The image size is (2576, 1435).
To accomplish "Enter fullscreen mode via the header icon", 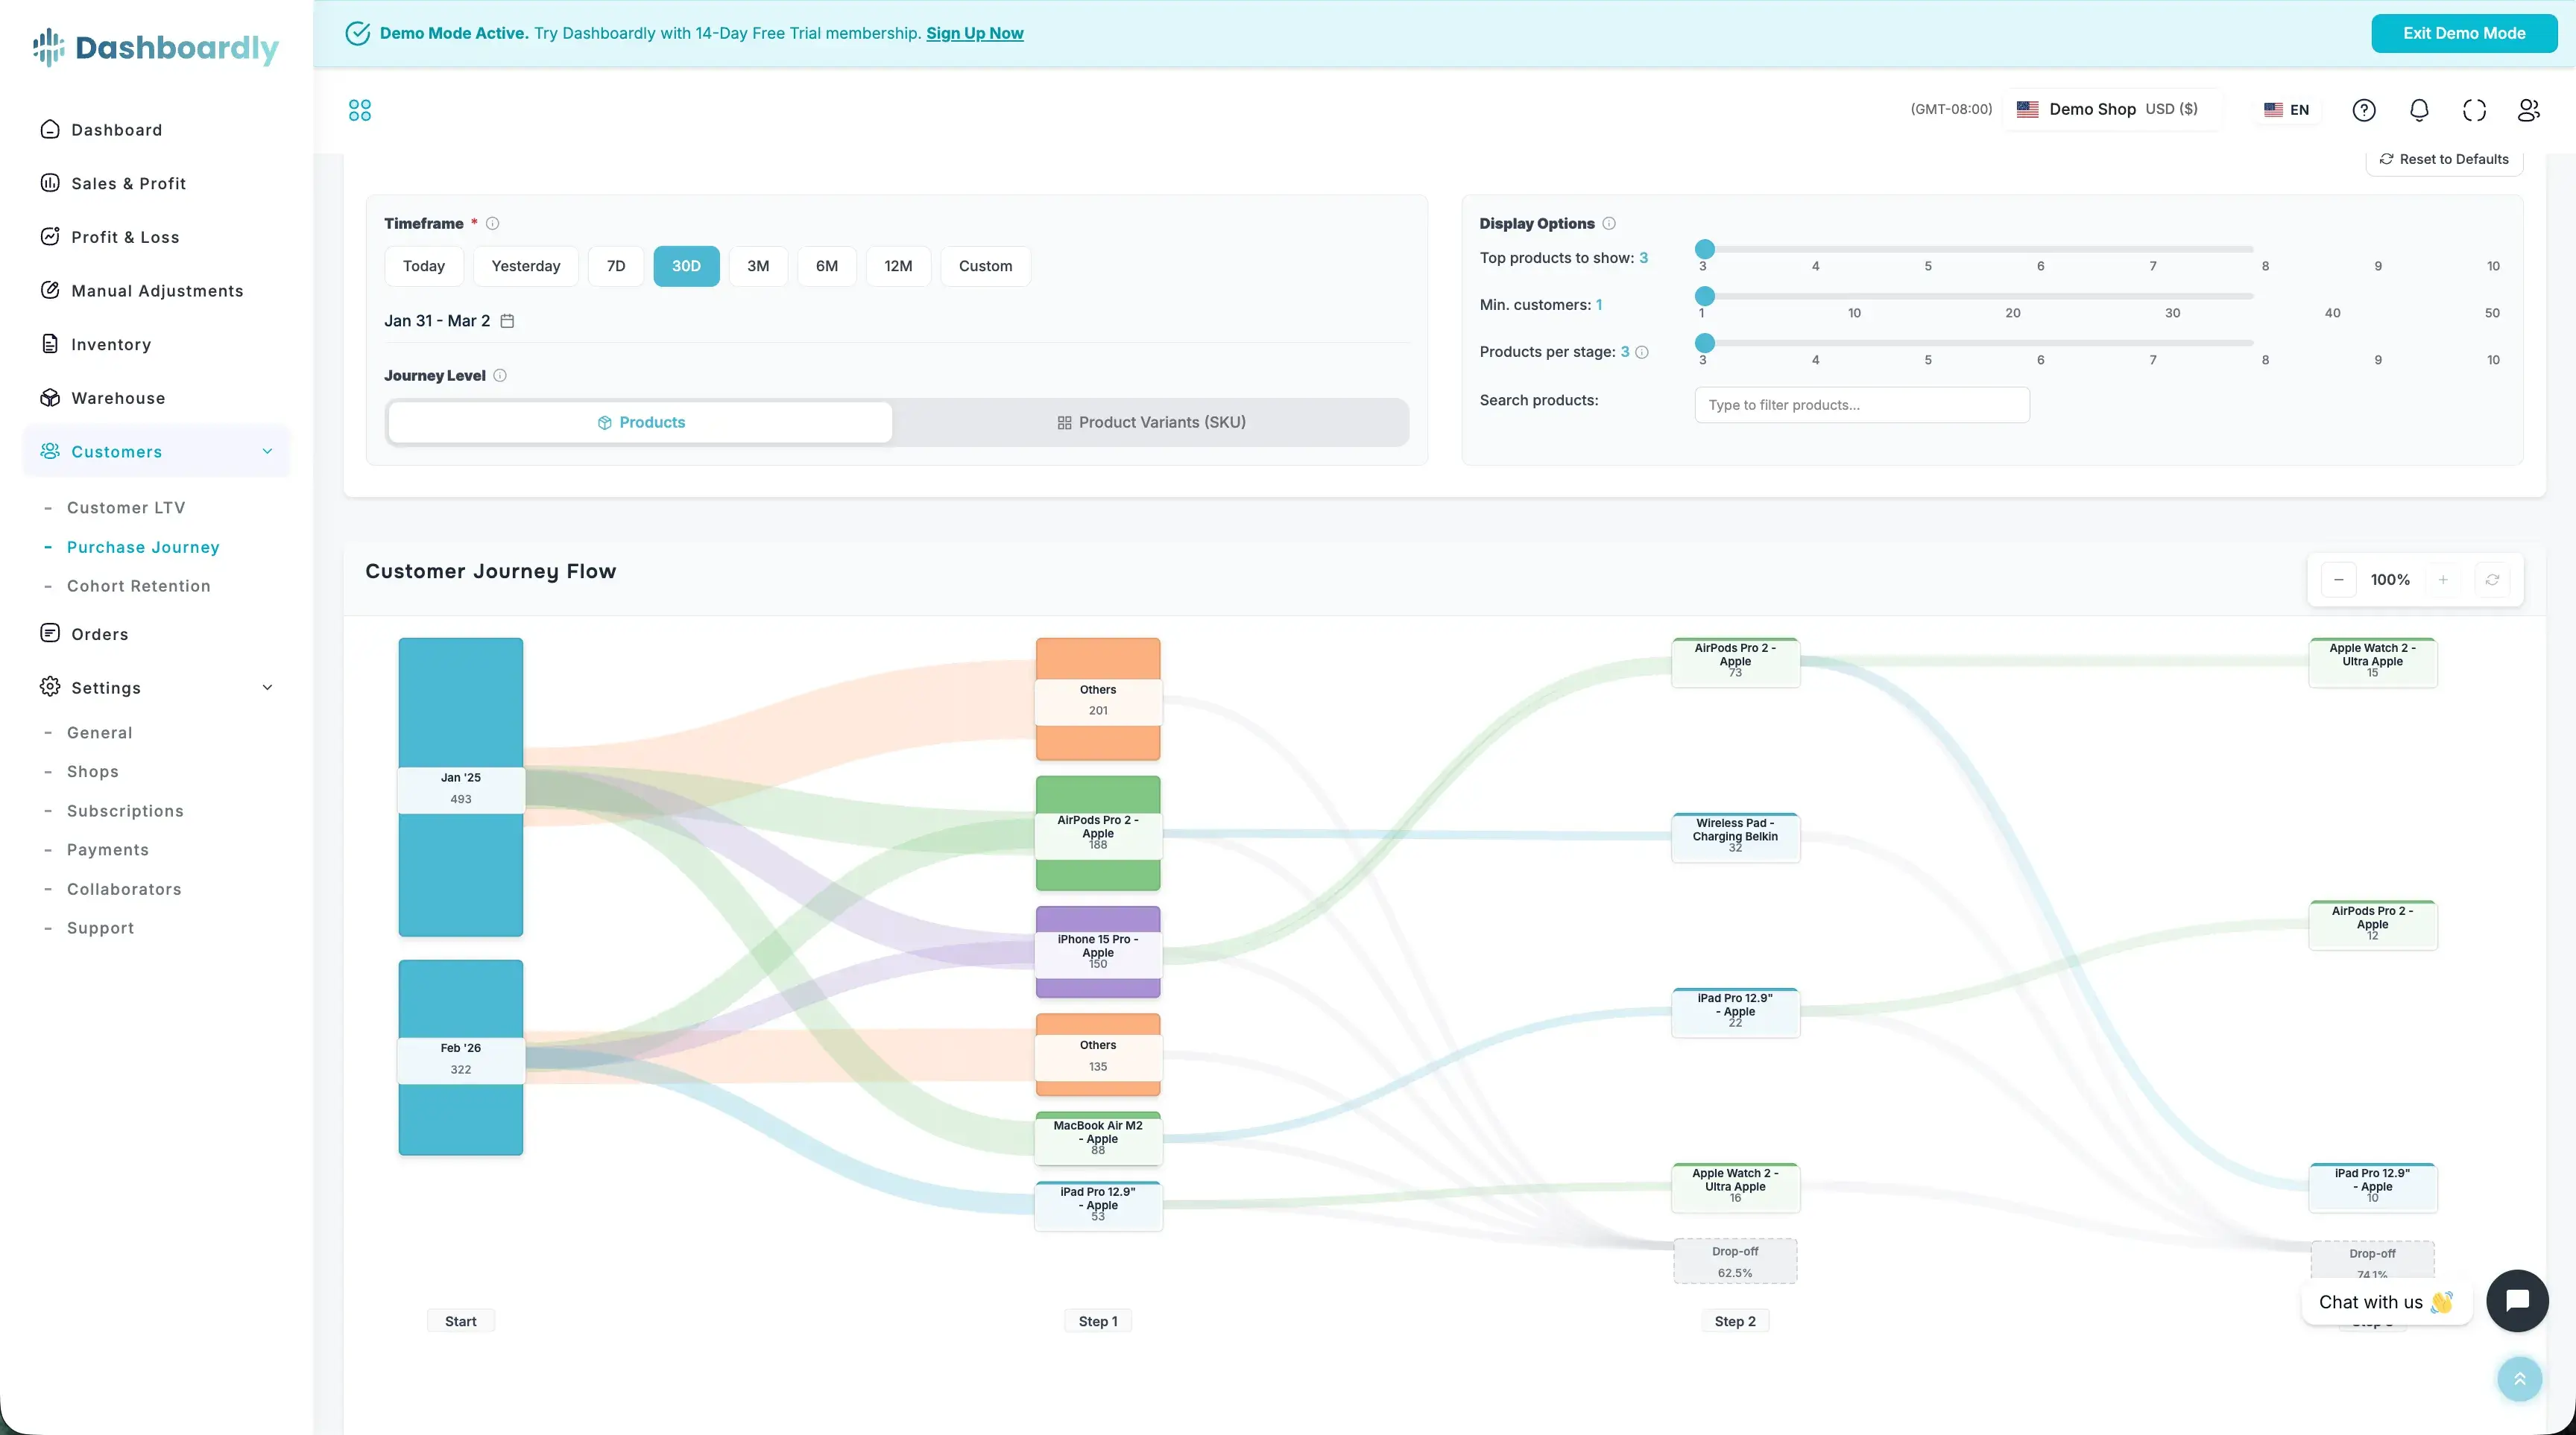I will pyautogui.click(x=2474, y=110).
